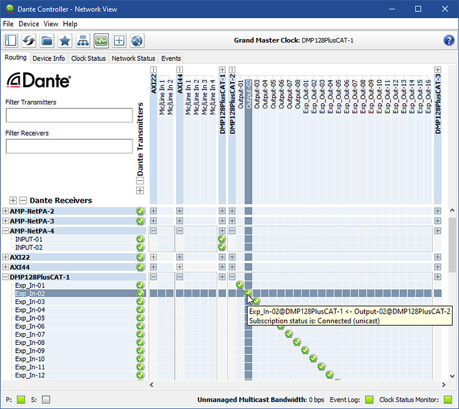Toggle INPUT-01 subscription under DMP128PlusCAT-1
This screenshot has width=459, height=409.
coord(222,239)
